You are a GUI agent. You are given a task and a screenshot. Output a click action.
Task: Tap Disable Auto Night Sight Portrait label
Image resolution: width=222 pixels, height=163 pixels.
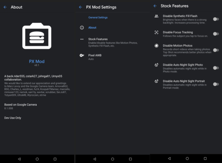coord(184,81)
